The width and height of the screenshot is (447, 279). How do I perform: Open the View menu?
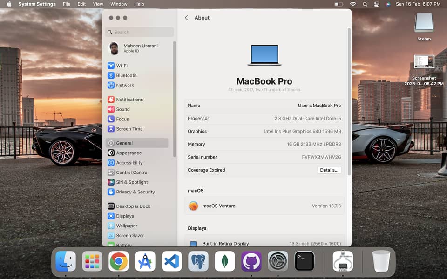(98, 4)
